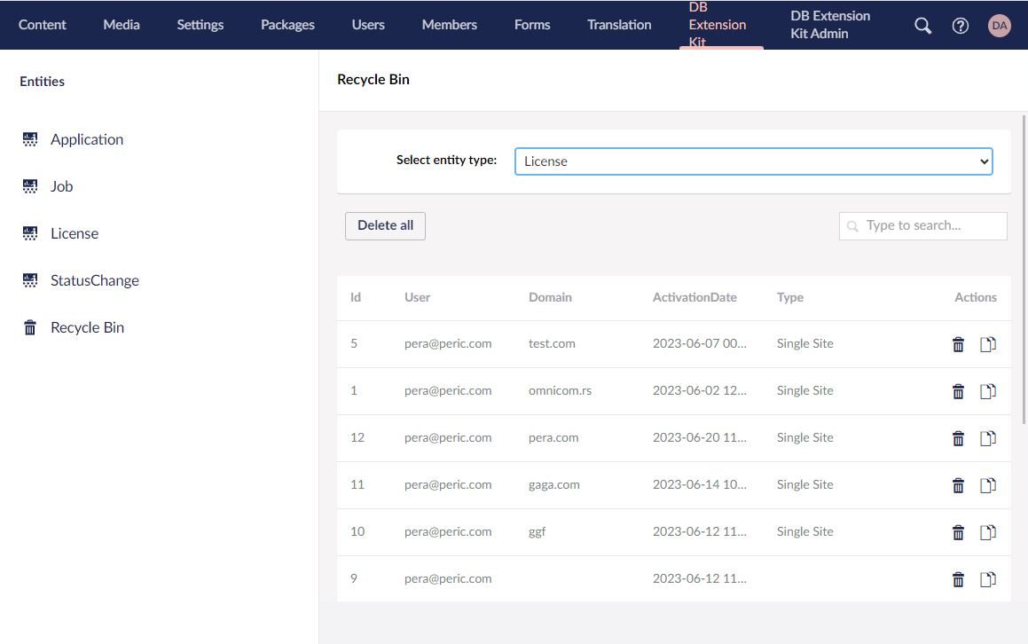Restore the omnicom.rs record via copy icon
The image size is (1028, 644).
tap(987, 391)
